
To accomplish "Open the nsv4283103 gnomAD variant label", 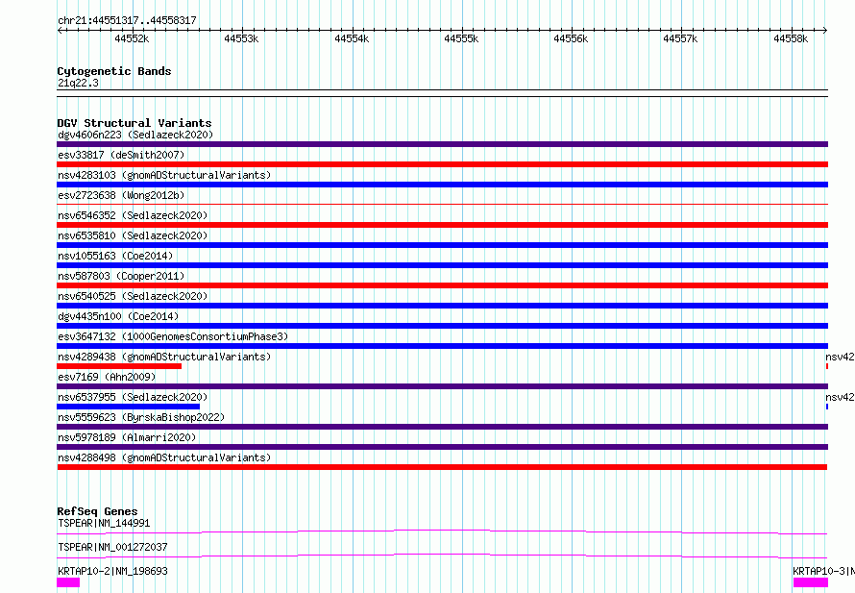I will point(164,175).
